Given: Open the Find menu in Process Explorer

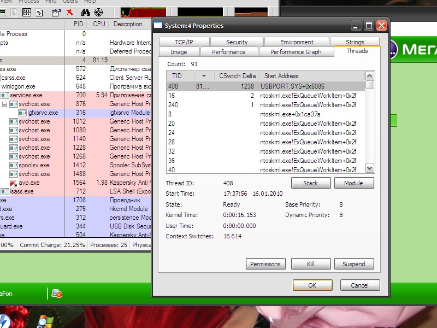Looking at the screenshot, I should pos(51,2).
